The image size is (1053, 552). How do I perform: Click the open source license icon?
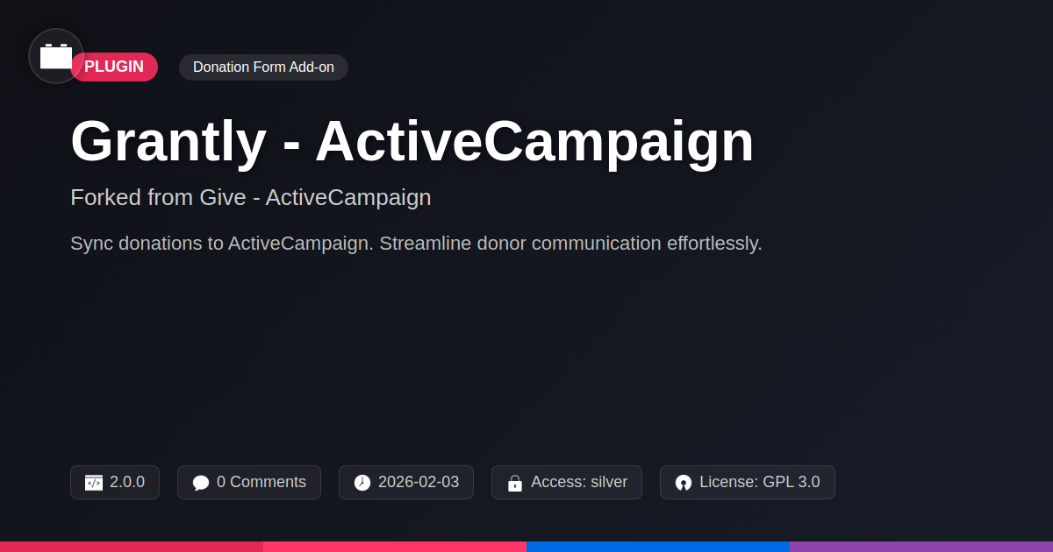click(x=684, y=483)
